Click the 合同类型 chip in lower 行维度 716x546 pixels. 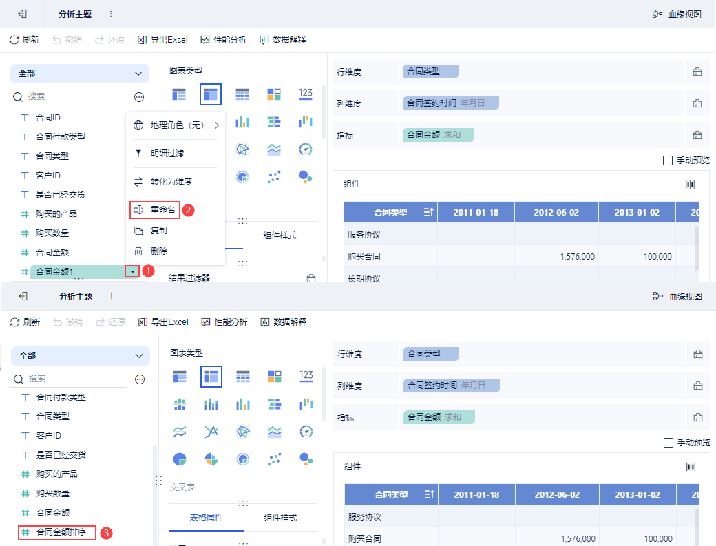[x=431, y=354]
